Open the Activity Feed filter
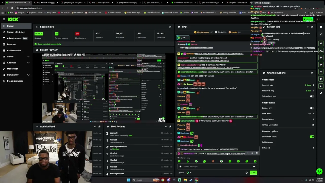 coord(95,127)
